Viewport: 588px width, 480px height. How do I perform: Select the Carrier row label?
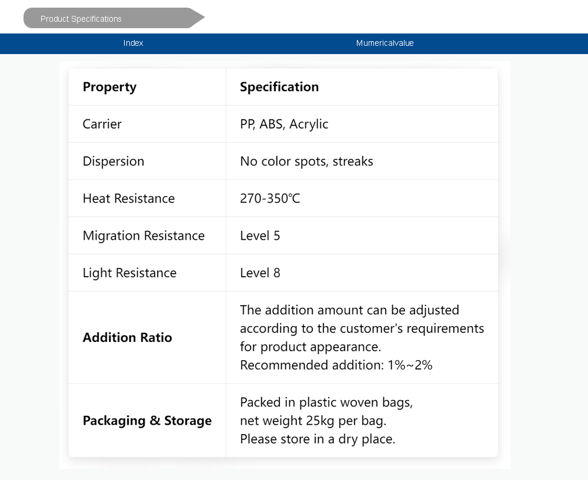[102, 124]
